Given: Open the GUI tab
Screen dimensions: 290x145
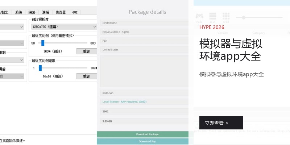Looking at the screenshot, I should (75, 12).
